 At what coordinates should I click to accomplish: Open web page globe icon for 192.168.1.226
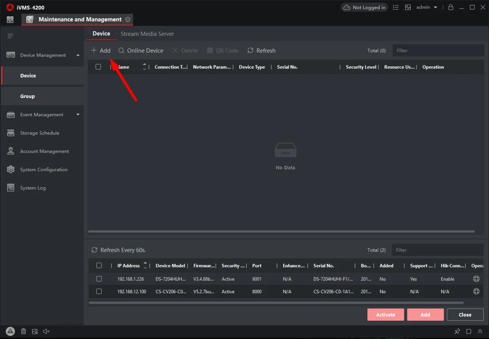coord(476,279)
